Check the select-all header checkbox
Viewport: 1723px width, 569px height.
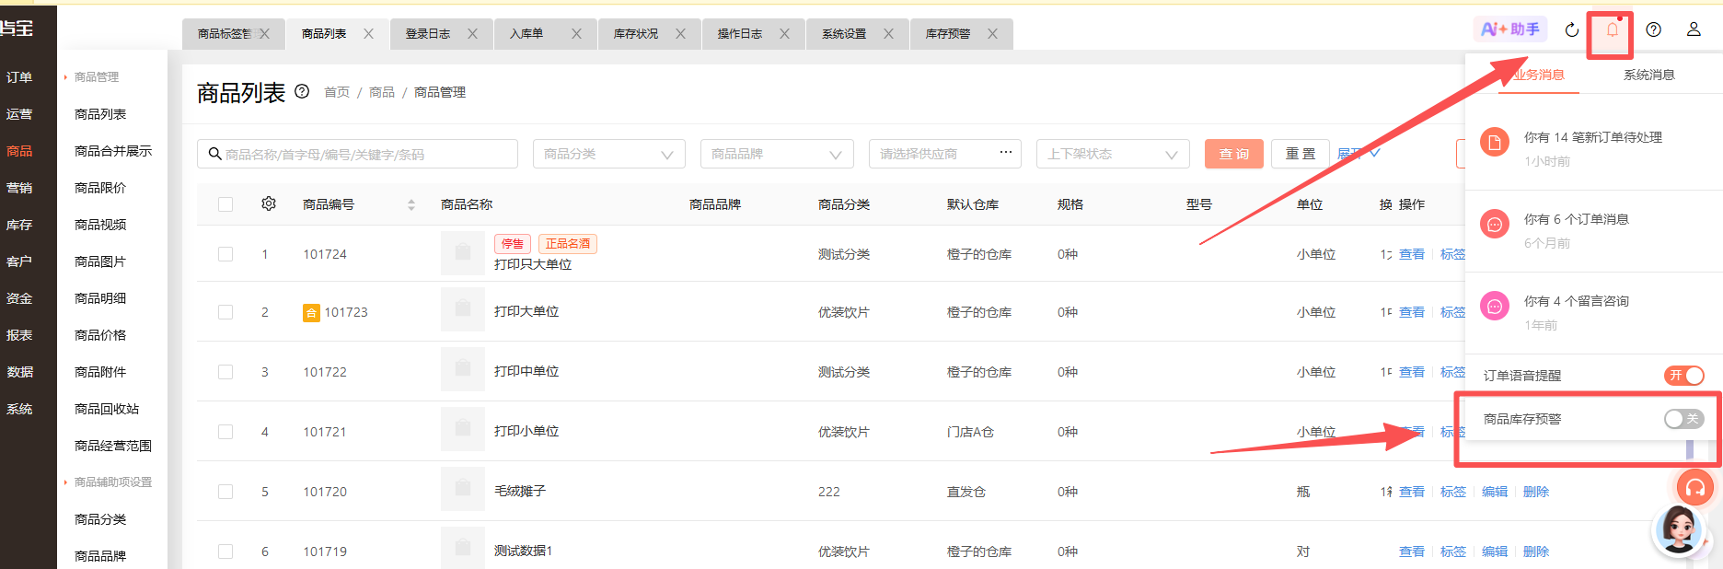[225, 204]
